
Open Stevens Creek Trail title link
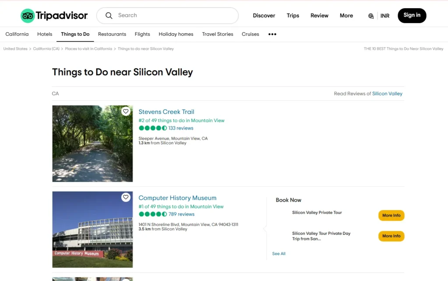click(x=166, y=112)
